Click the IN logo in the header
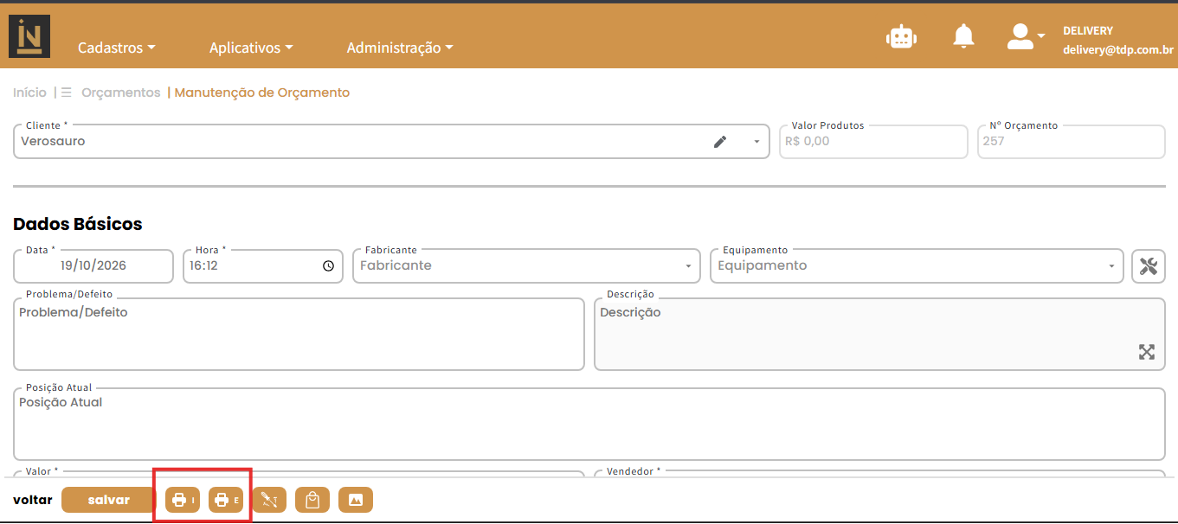The image size is (1178, 524). [29, 36]
